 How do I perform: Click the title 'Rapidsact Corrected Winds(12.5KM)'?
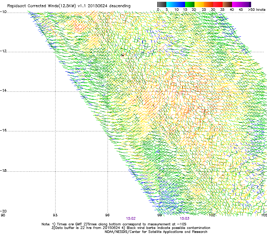[x=41, y=6]
